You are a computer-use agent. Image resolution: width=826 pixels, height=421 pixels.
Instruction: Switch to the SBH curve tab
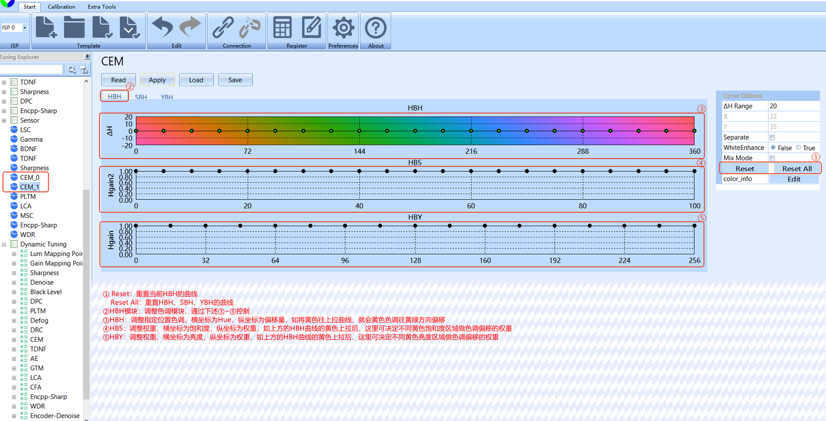tap(141, 97)
